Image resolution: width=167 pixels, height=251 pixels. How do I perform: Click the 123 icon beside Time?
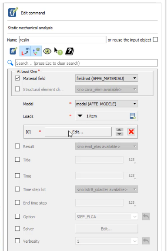[132, 176]
